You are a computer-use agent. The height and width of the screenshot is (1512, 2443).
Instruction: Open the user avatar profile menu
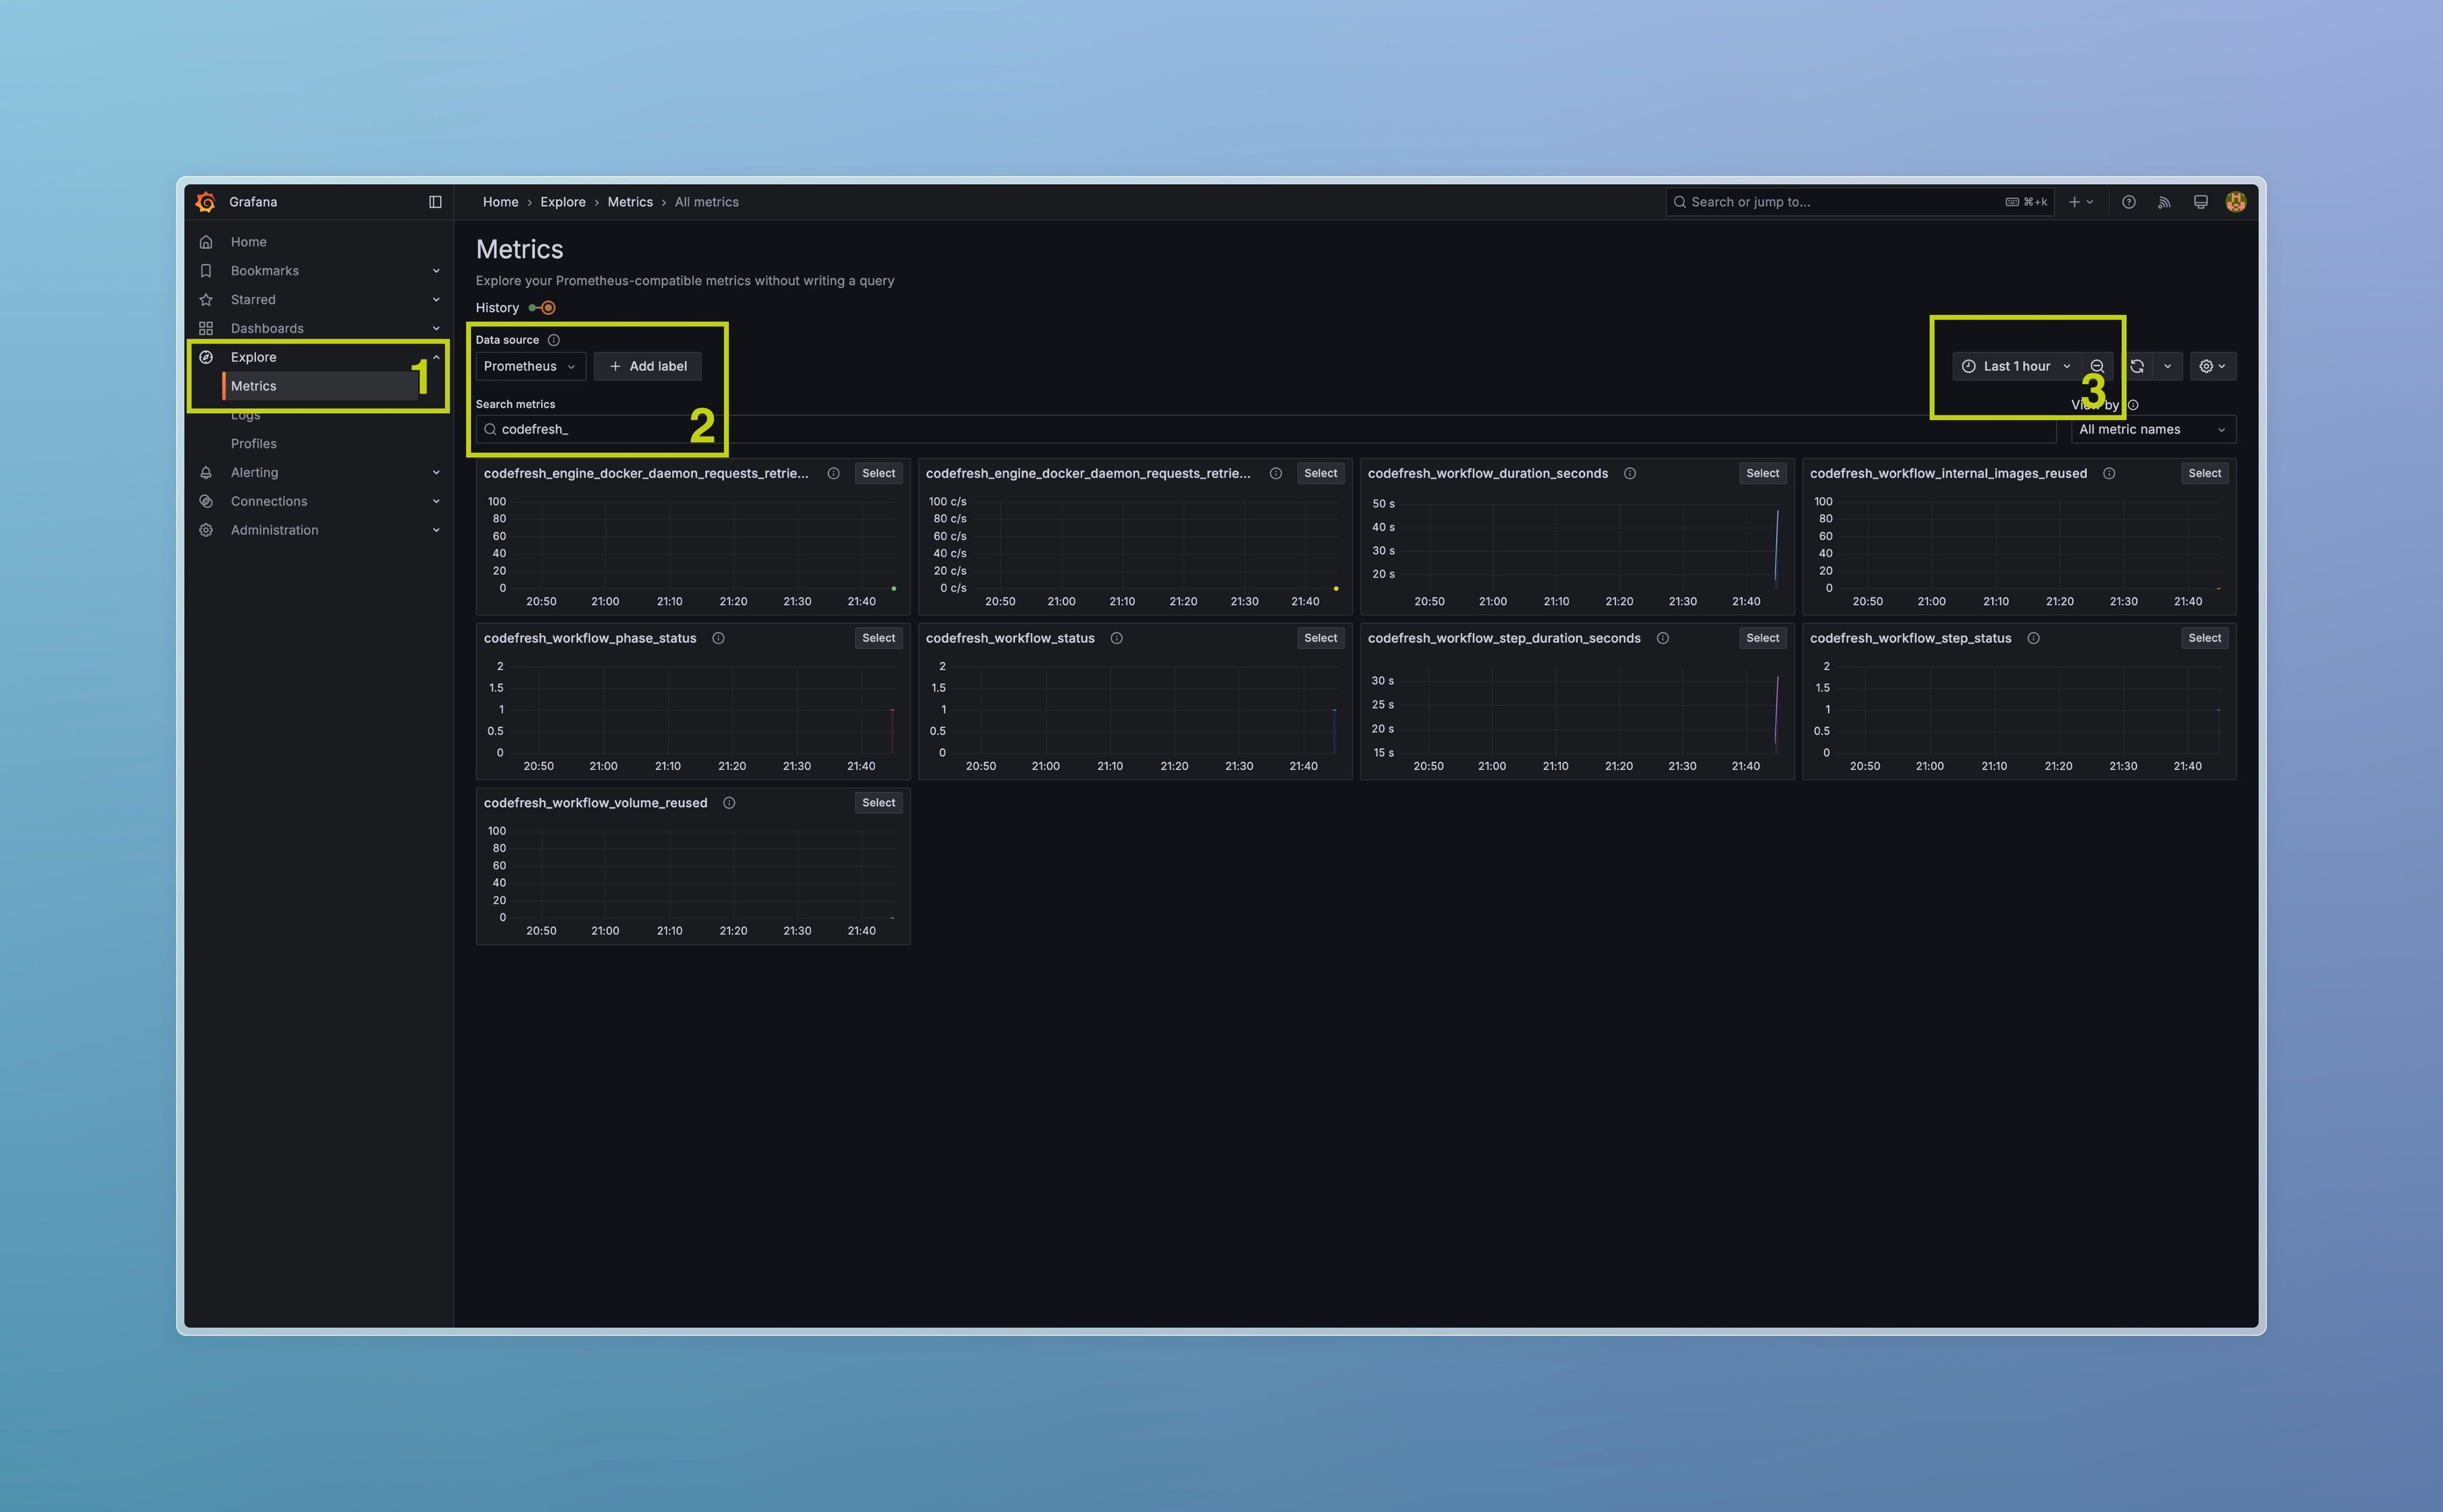[x=2236, y=202]
